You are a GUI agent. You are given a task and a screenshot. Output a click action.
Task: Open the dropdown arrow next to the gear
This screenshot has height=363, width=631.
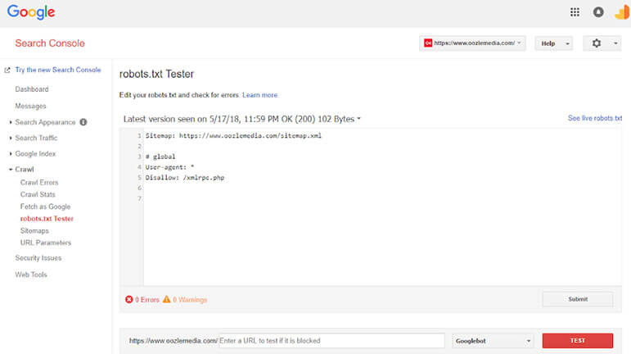[x=615, y=43]
